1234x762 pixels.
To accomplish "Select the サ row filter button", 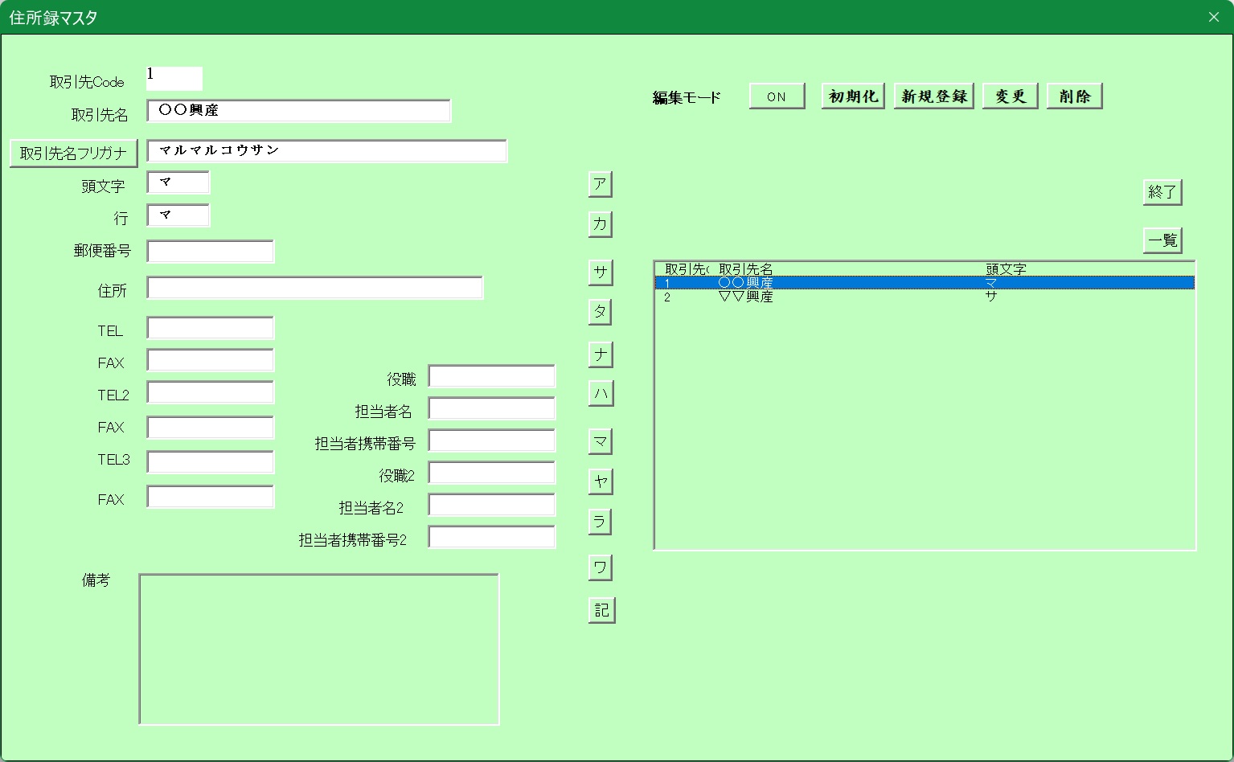I will (601, 272).
